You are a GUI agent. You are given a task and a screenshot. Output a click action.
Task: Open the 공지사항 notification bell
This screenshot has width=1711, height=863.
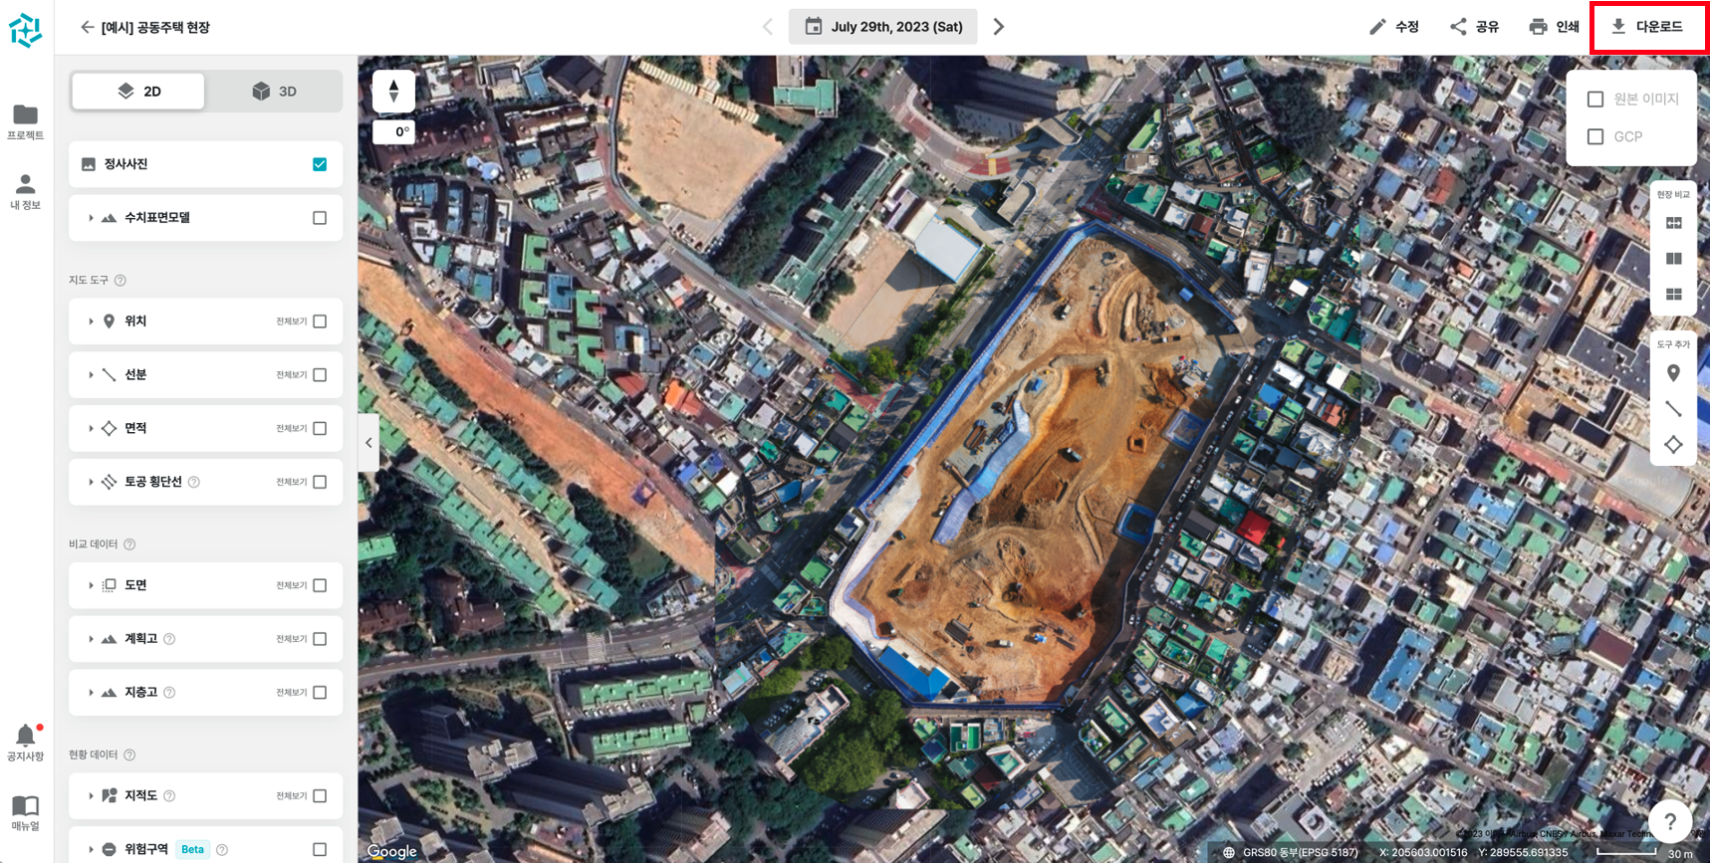coord(26,737)
